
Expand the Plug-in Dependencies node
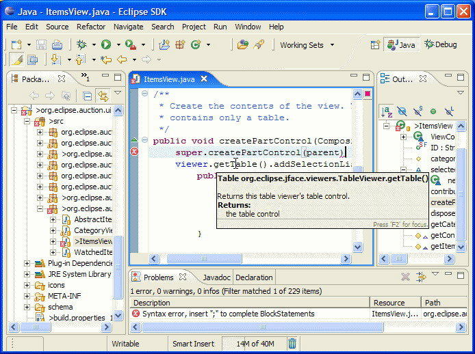[27, 263]
